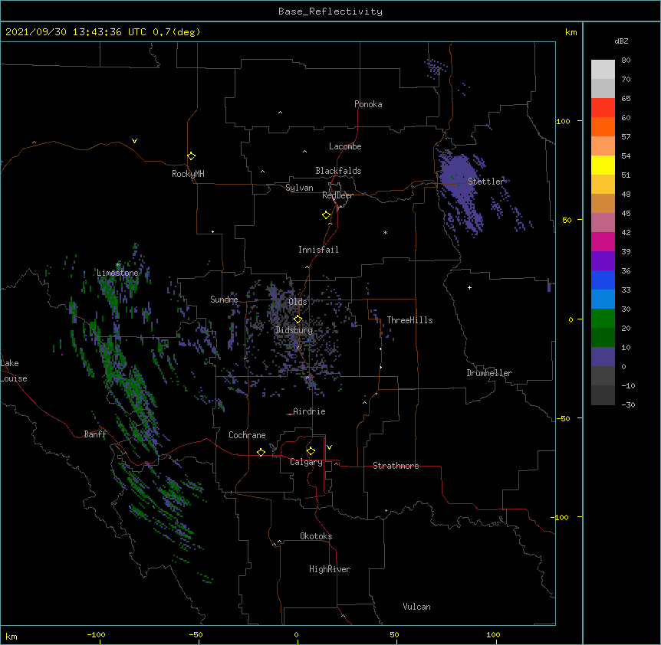Select the Calgary label
661x645 pixels.
coord(306,462)
